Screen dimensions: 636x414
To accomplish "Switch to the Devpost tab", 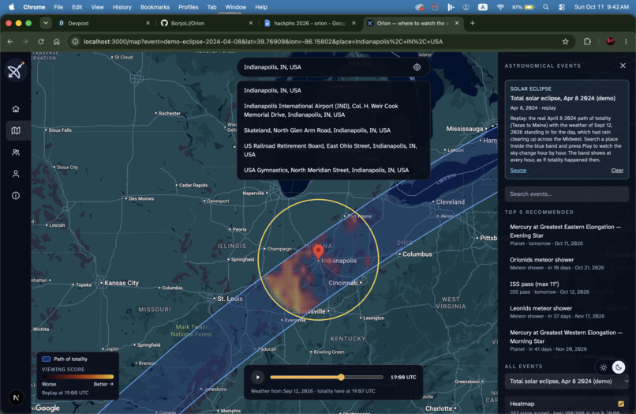I will [x=103, y=23].
